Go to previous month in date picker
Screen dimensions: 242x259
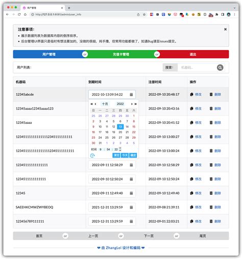tap(95, 104)
